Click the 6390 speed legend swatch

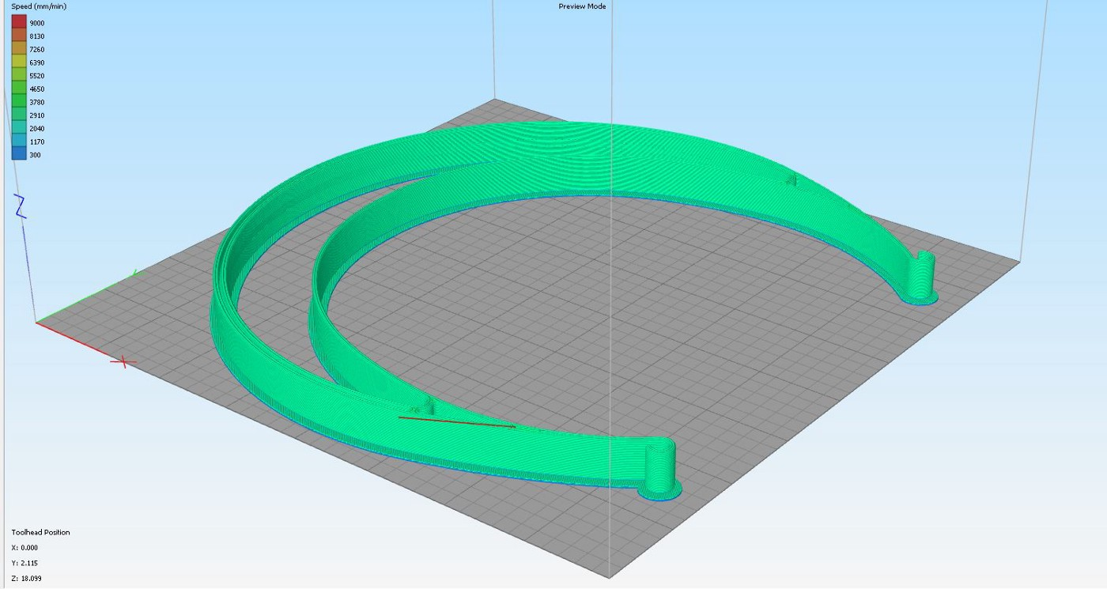pyautogui.click(x=19, y=62)
